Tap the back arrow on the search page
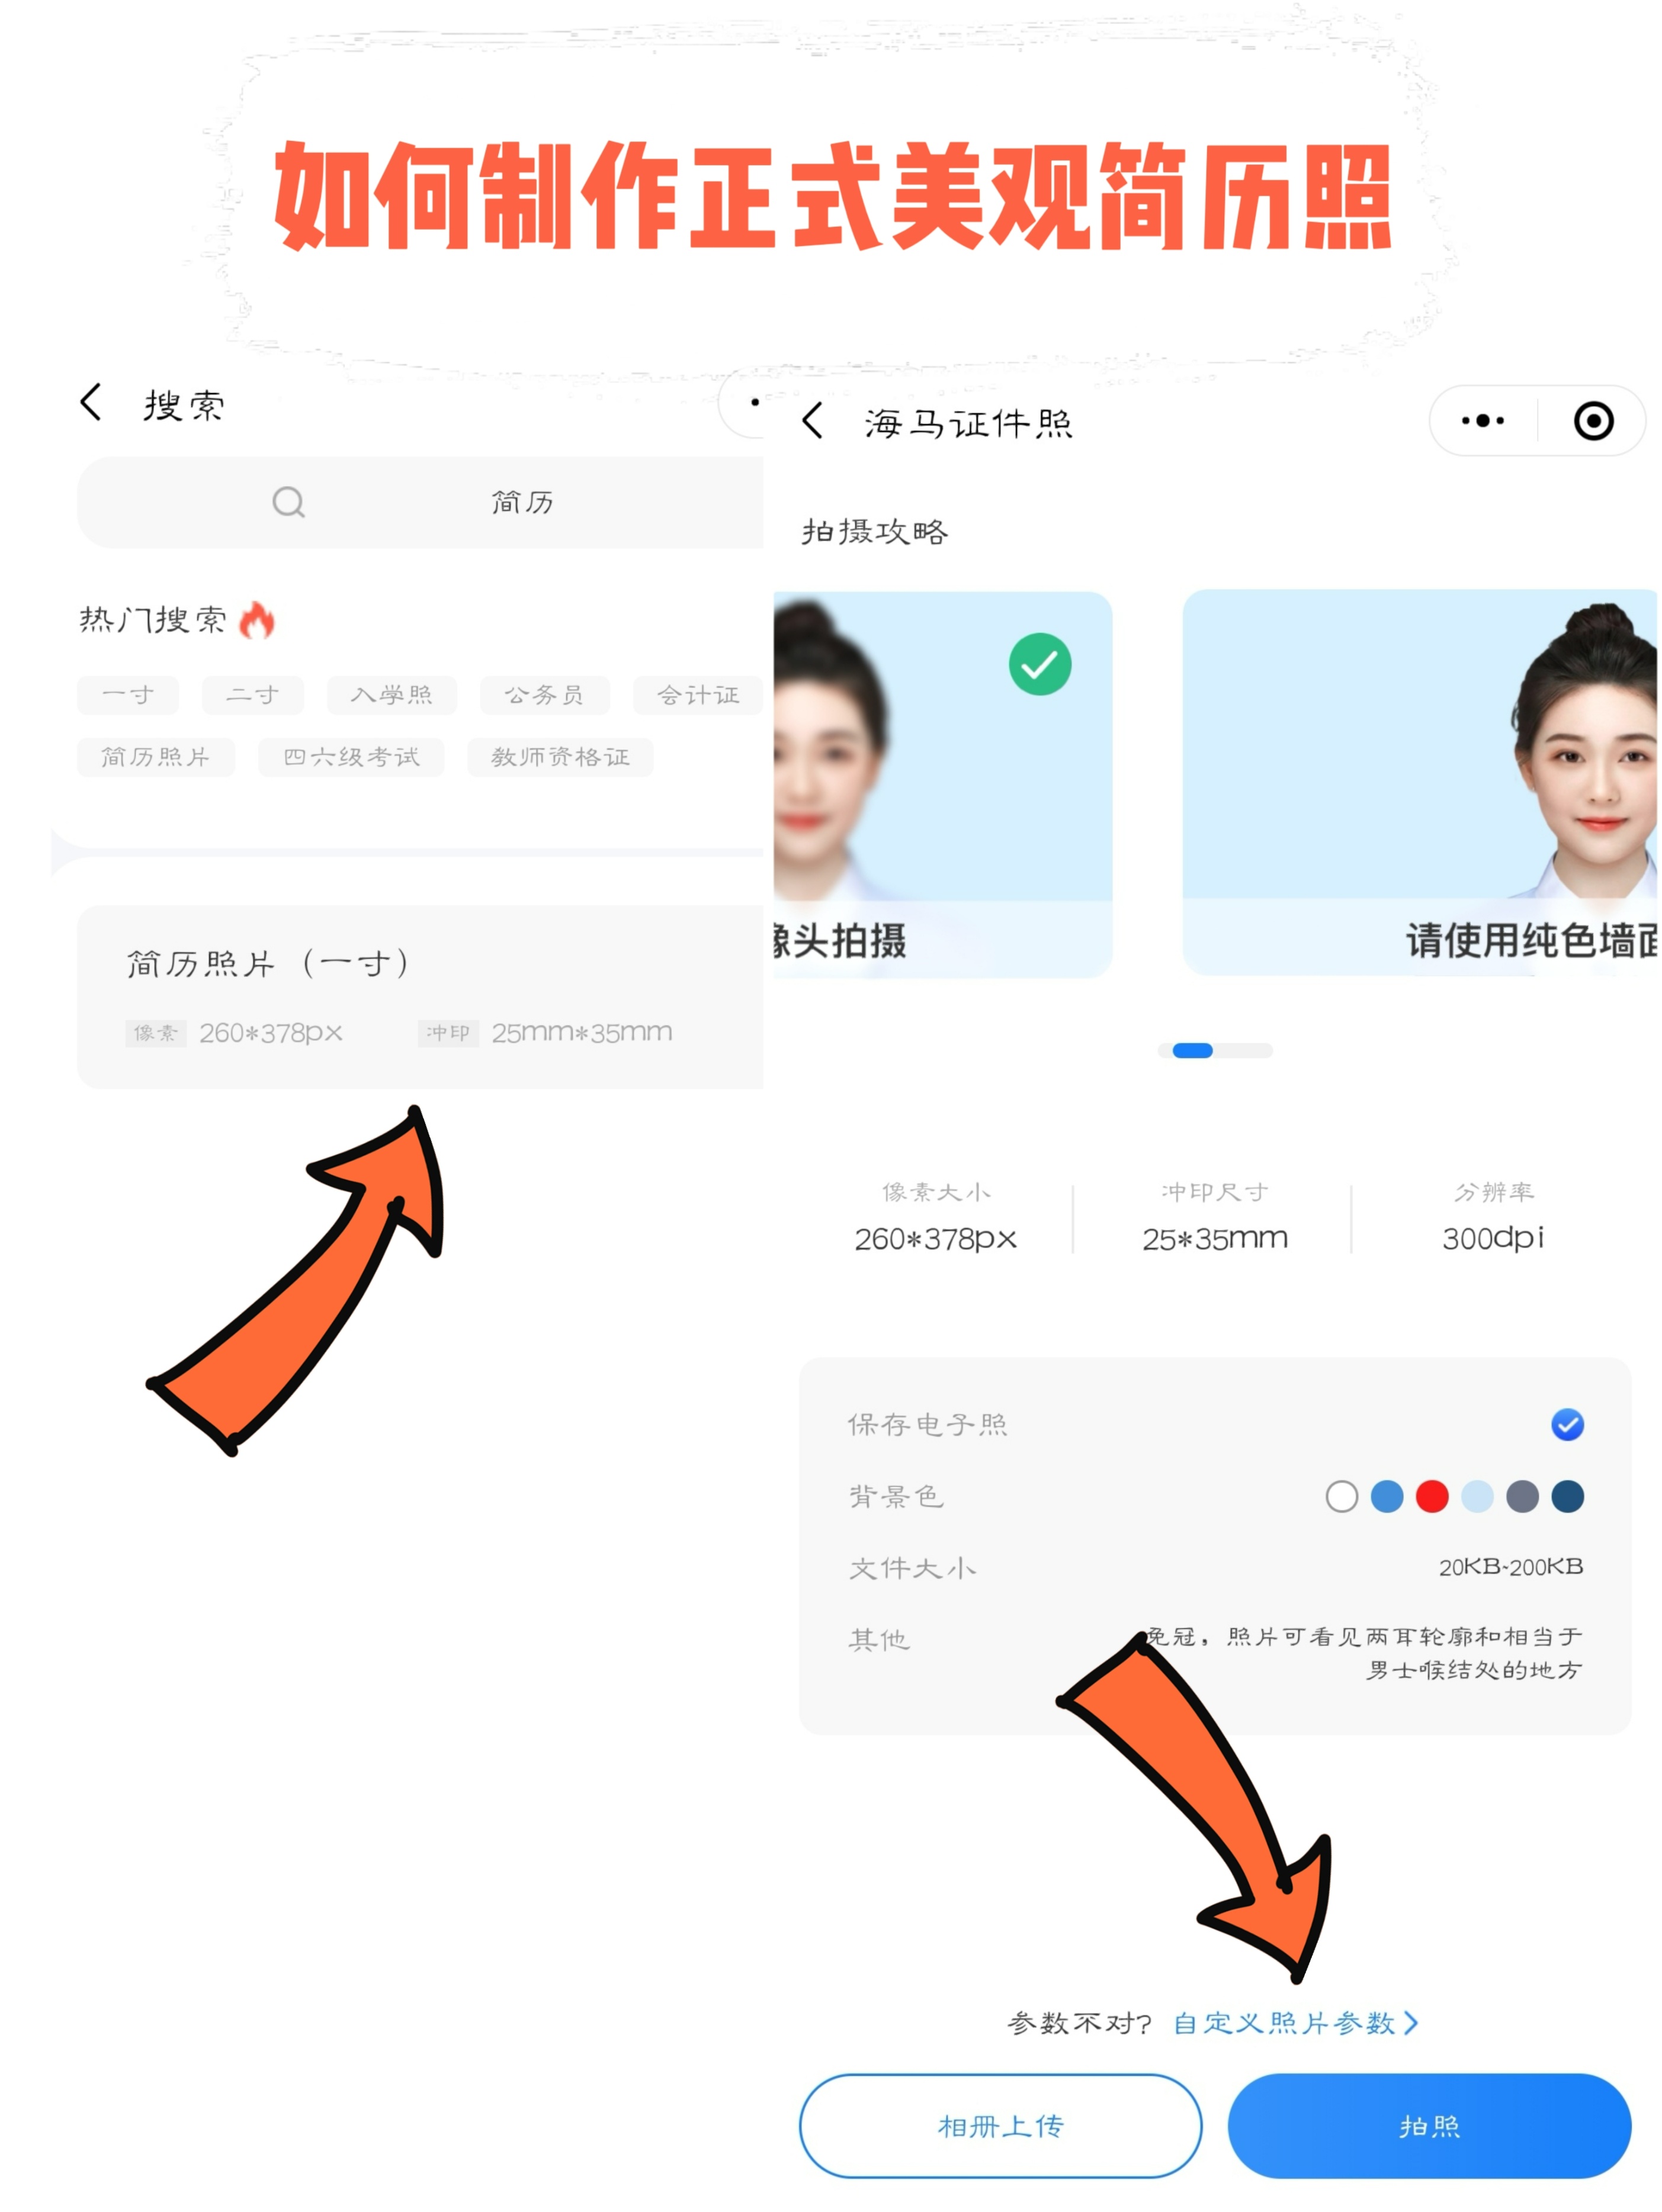 91,402
